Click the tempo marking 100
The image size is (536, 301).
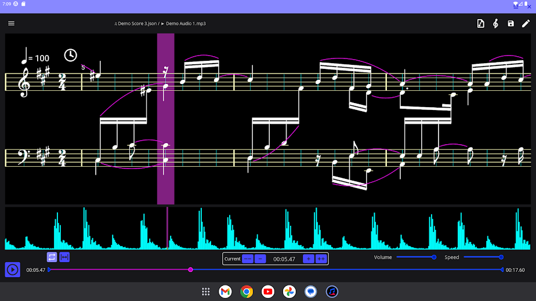click(x=42, y=58)
